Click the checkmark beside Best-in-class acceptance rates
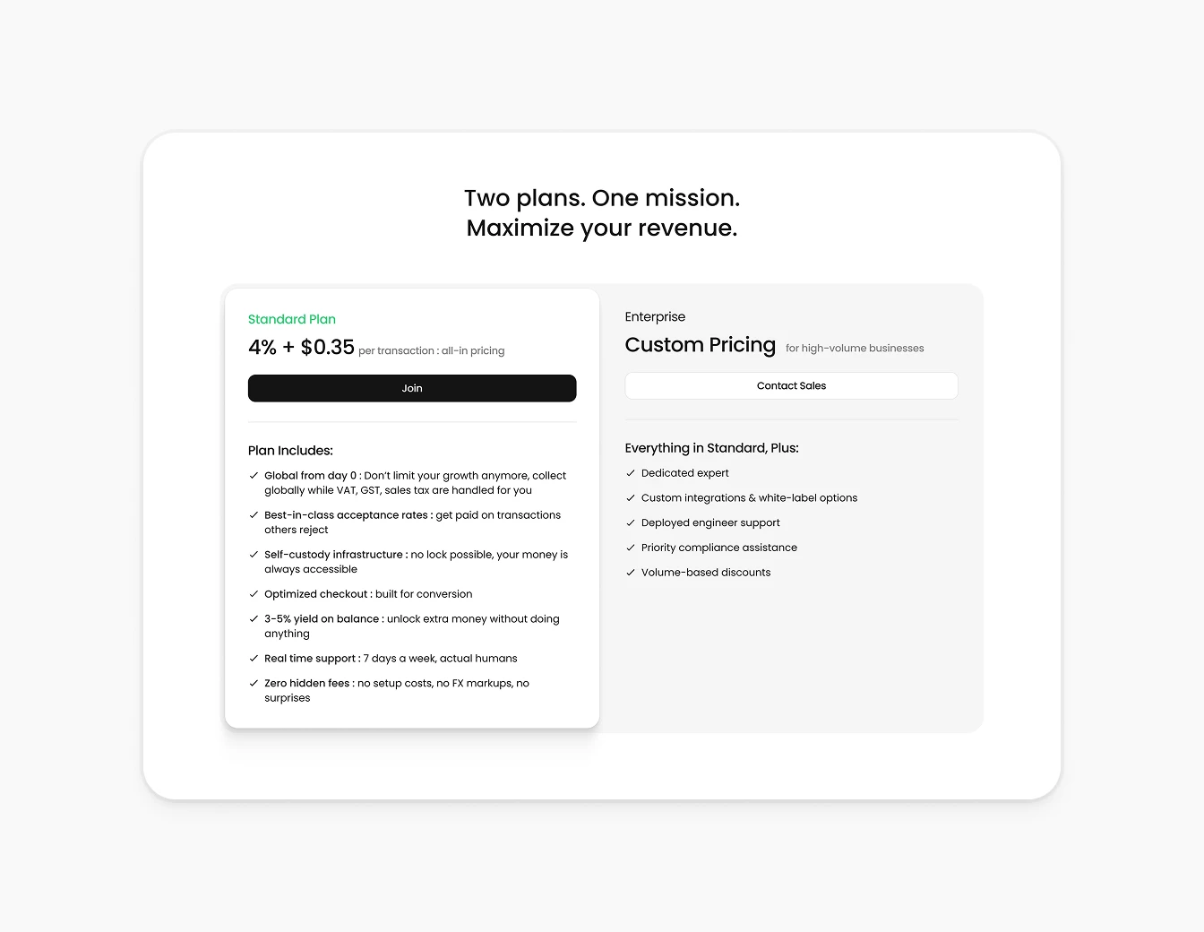This screenshot has width=1204, height=932. click(253, 514)
